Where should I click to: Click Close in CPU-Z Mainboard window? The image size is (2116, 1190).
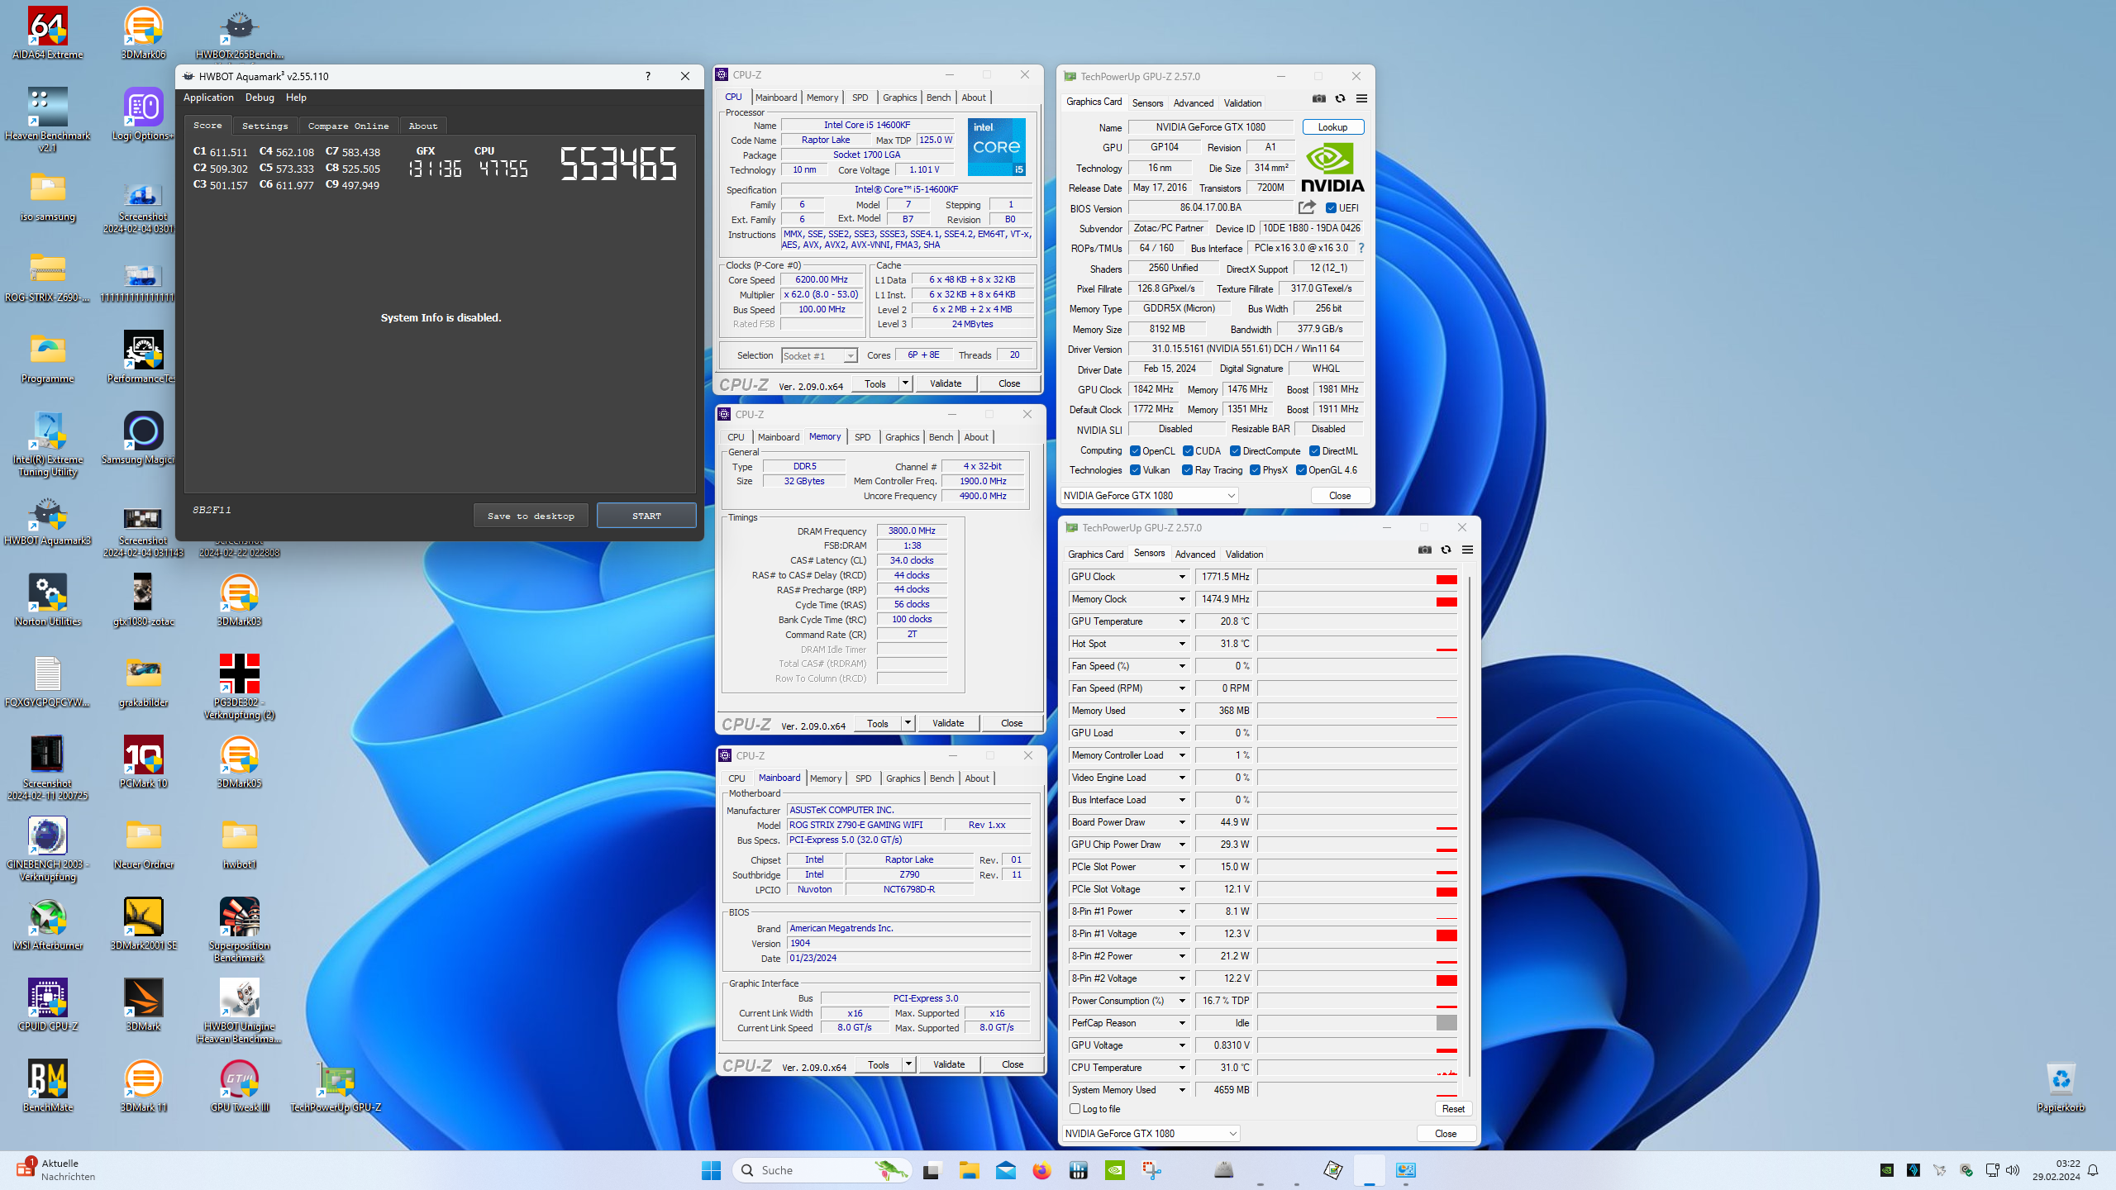1013,1064
